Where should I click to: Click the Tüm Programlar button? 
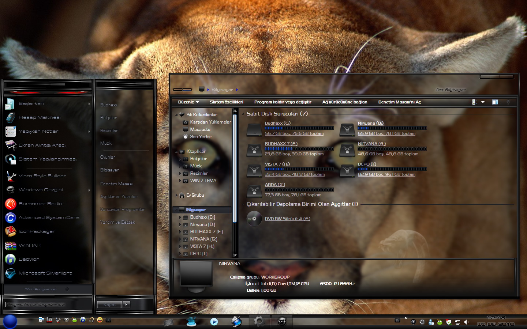point(41,289)
